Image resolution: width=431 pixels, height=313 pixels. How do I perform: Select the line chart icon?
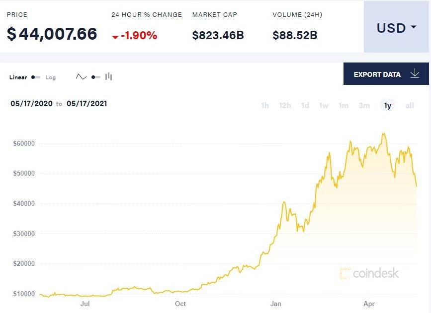coord(81,76)
